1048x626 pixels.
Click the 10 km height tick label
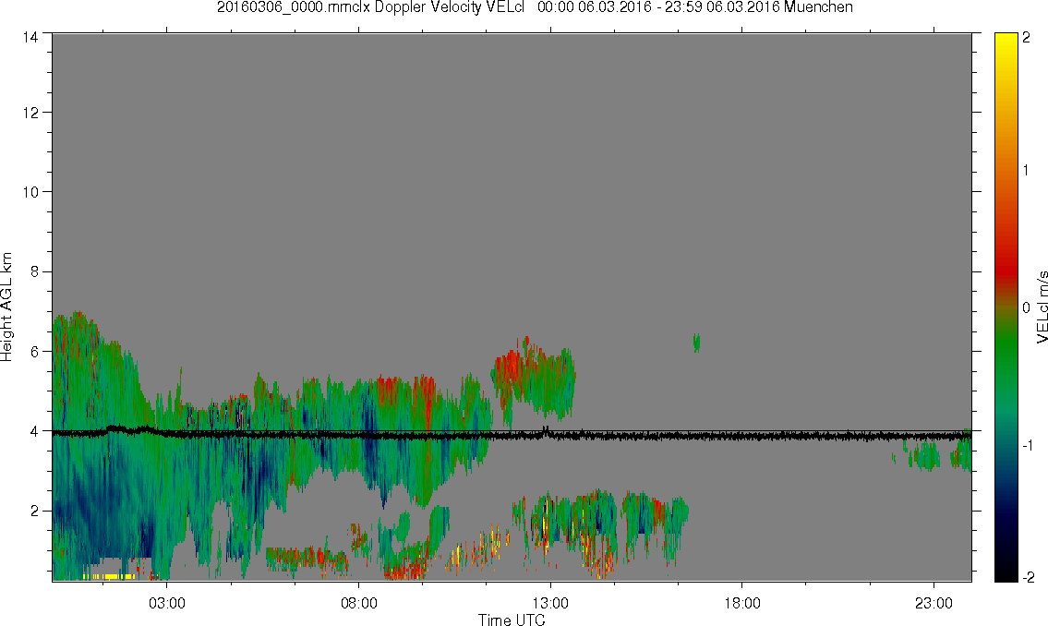(x=30, y=192)
